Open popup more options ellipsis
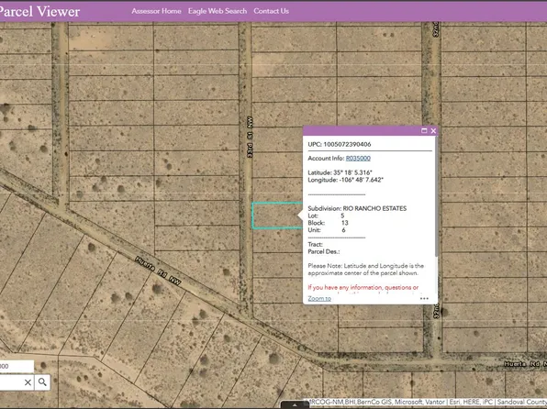The image size is (547, 409). click(424, 298)
